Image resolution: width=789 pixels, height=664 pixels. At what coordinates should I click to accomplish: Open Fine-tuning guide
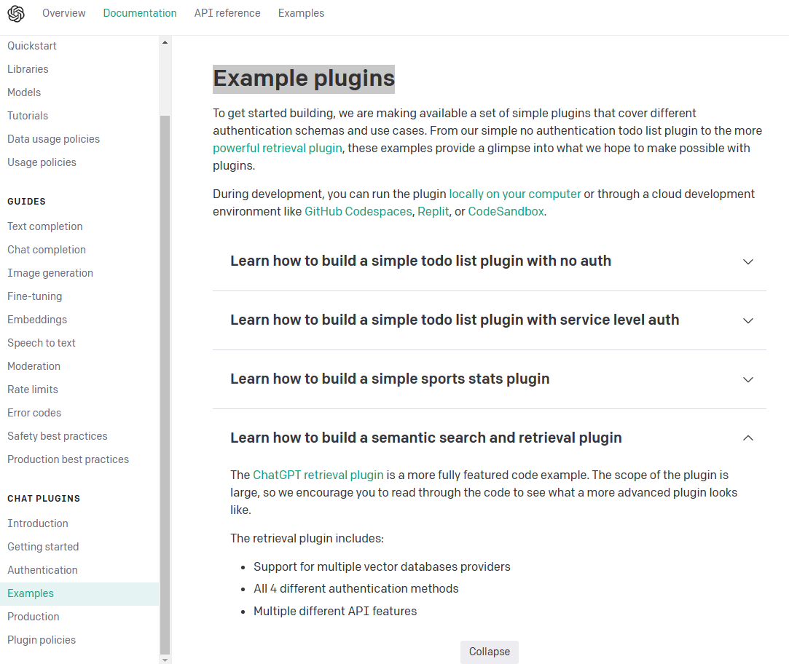click(35, 296)
